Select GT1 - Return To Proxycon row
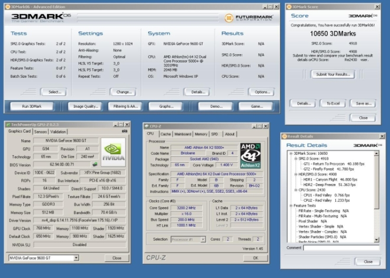The height and width of the screenshot is (278, 390). 334,164
